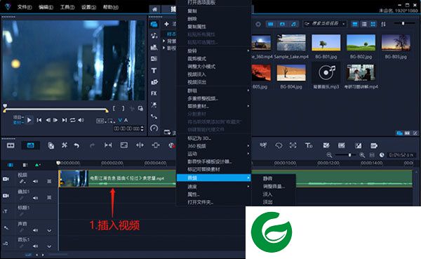Viewport: 421px width, 259px height.
Task: Toggle show photos filter in library
Action: [x=282, y=24]
